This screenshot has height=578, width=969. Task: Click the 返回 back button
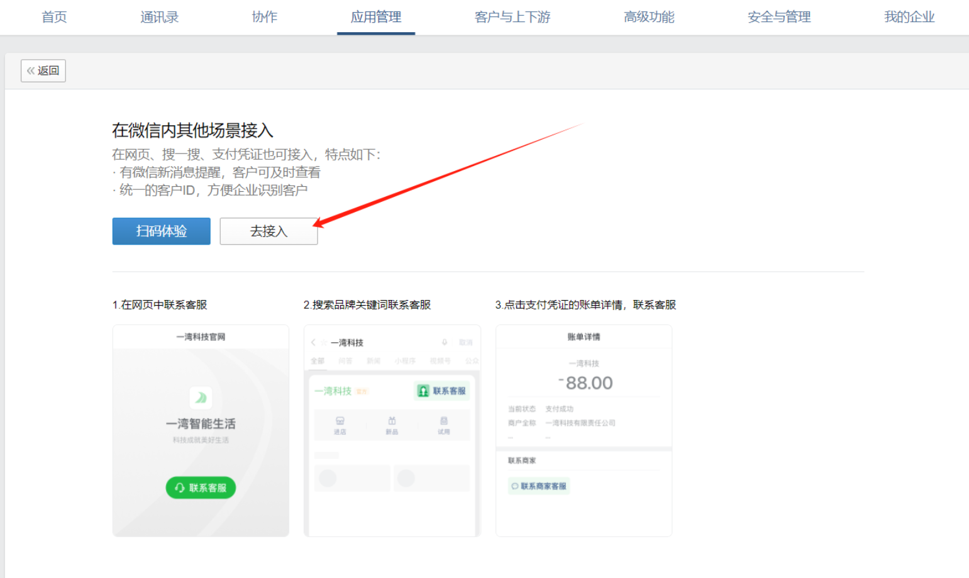pyautogui.click(x=43, y=70)
